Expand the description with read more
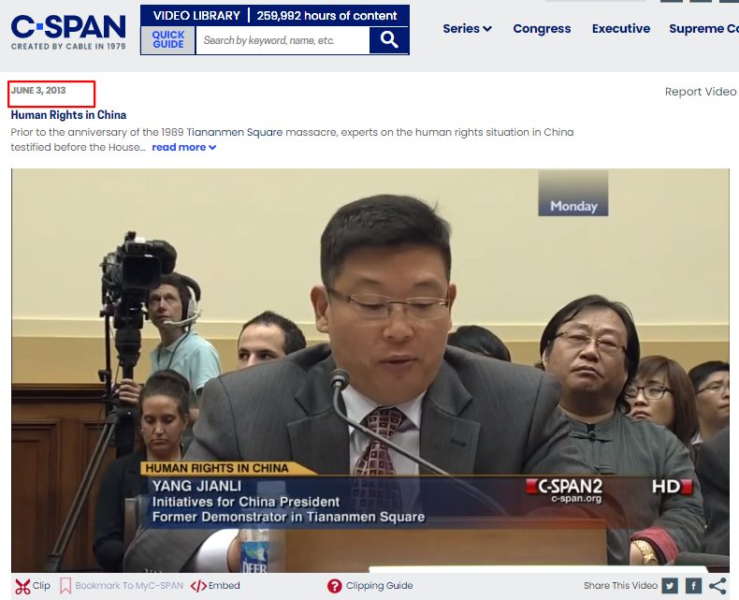 183,147
